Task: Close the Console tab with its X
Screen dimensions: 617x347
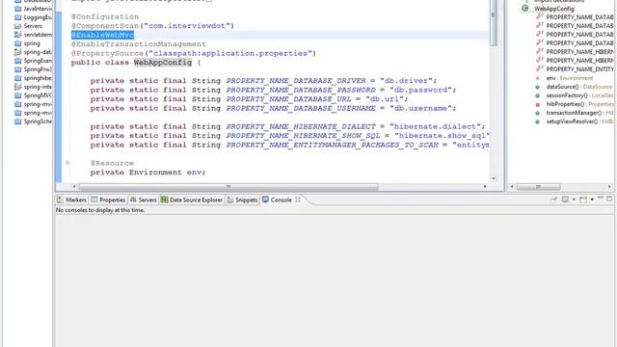Action: [298, 200]
